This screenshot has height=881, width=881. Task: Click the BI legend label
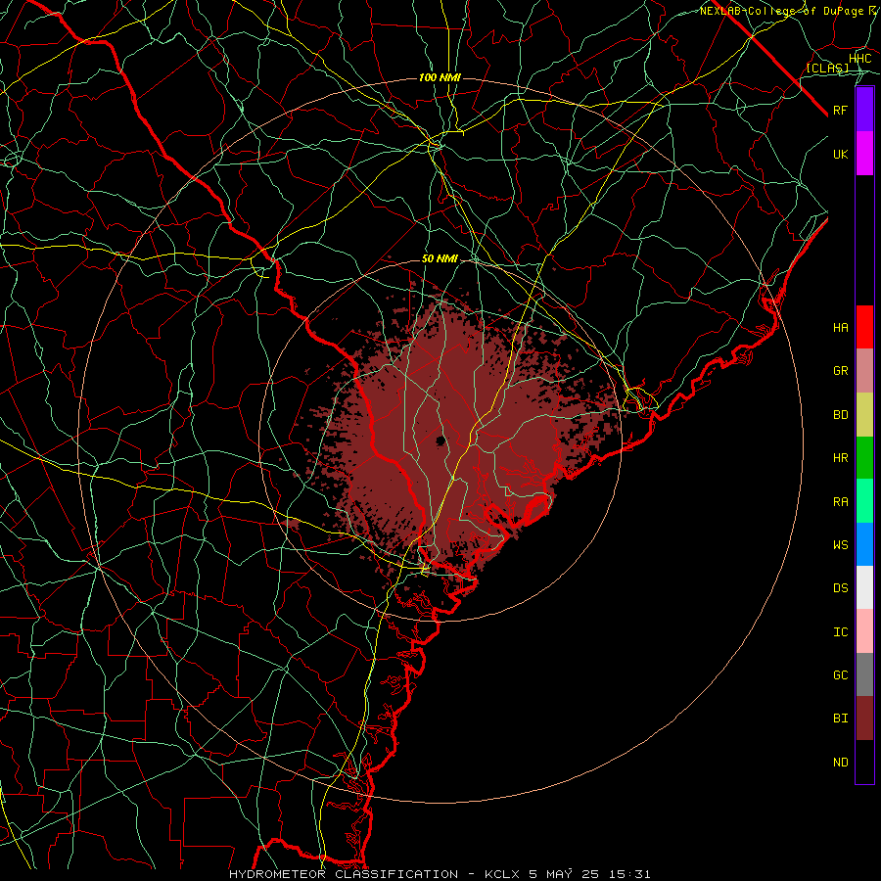pos(840,719)
